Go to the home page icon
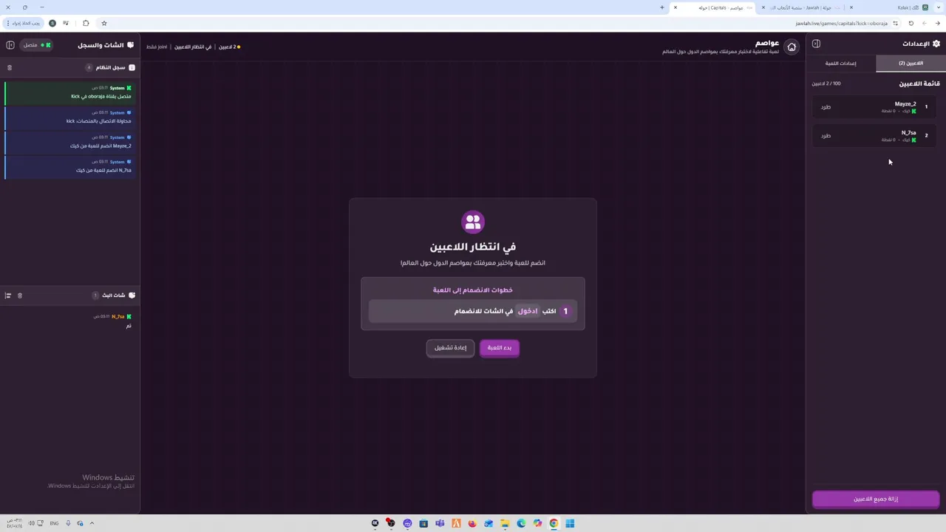Screen dimensions: 946x532 click(792, 47)
